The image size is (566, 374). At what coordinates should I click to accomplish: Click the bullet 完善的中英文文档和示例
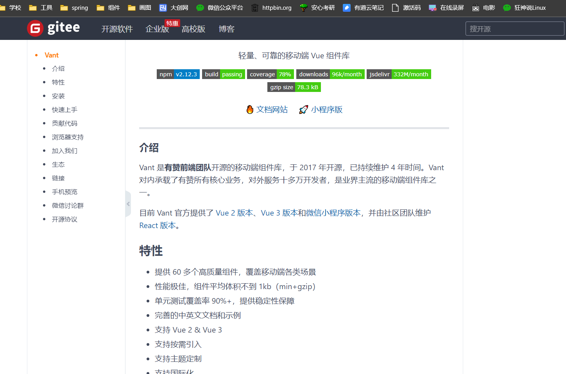pos(198,315)
